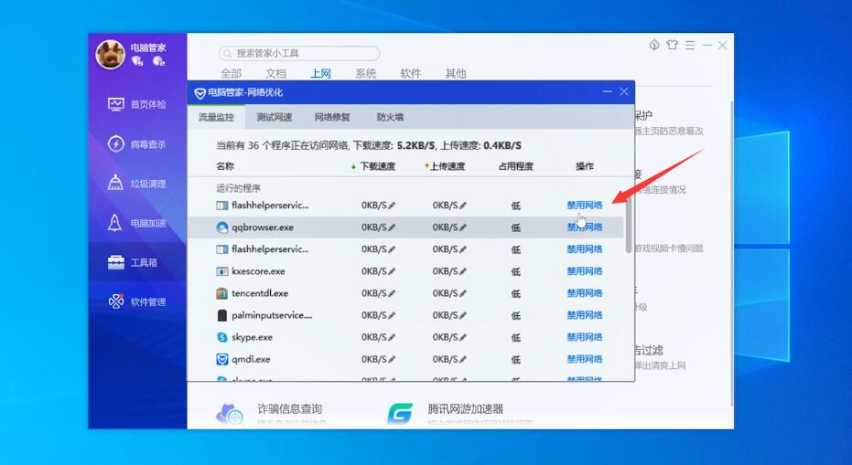Open the skin shirt icon in title bar
Screen dimensions: 852x465
tap(672, 45)
